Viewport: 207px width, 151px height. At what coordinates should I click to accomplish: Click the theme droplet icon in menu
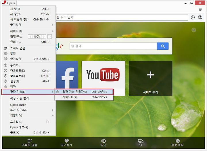point(5,86)
